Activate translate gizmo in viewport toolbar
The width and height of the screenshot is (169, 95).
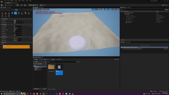click(x=94, y=9)
